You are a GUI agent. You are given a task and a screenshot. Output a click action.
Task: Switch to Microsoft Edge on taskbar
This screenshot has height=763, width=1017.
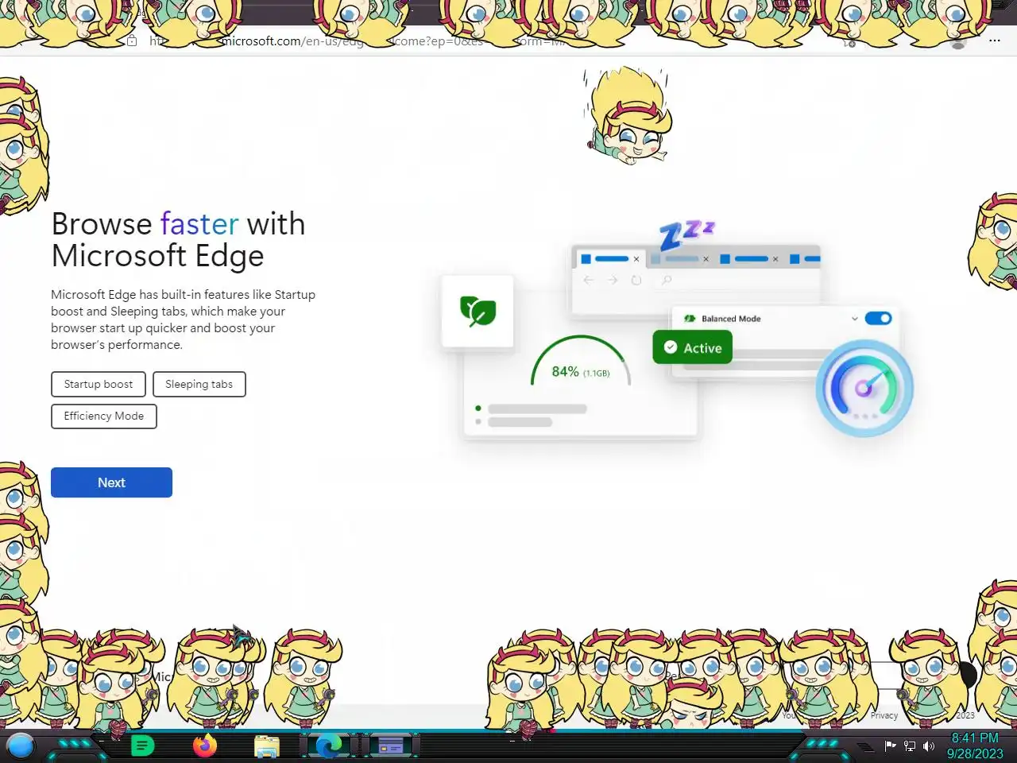tap(328, 746)
